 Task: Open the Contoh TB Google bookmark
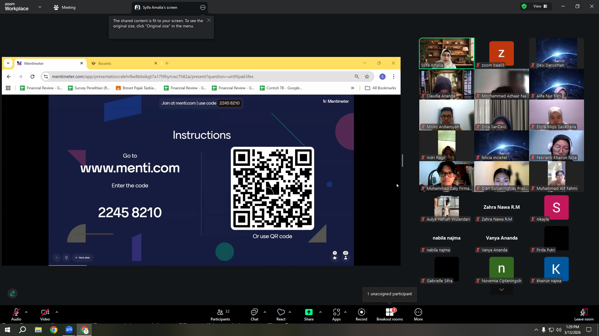pos(281,88)
